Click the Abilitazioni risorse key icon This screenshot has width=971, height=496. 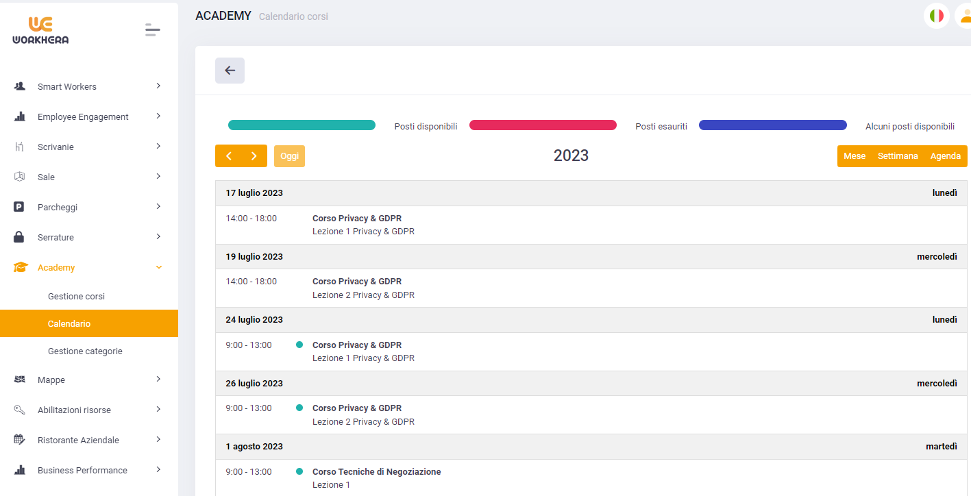(20, 410)
